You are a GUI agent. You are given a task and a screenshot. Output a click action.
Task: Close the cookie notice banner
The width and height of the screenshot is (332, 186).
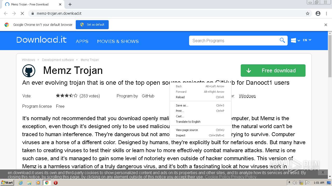pos(323,172)
